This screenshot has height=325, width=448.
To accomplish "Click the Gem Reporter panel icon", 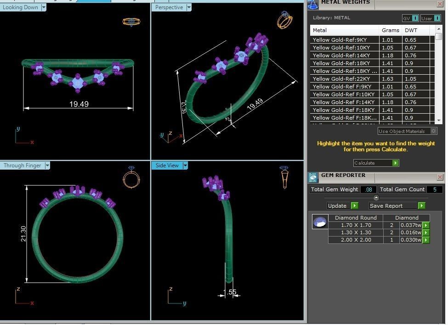I will point(313,177).
